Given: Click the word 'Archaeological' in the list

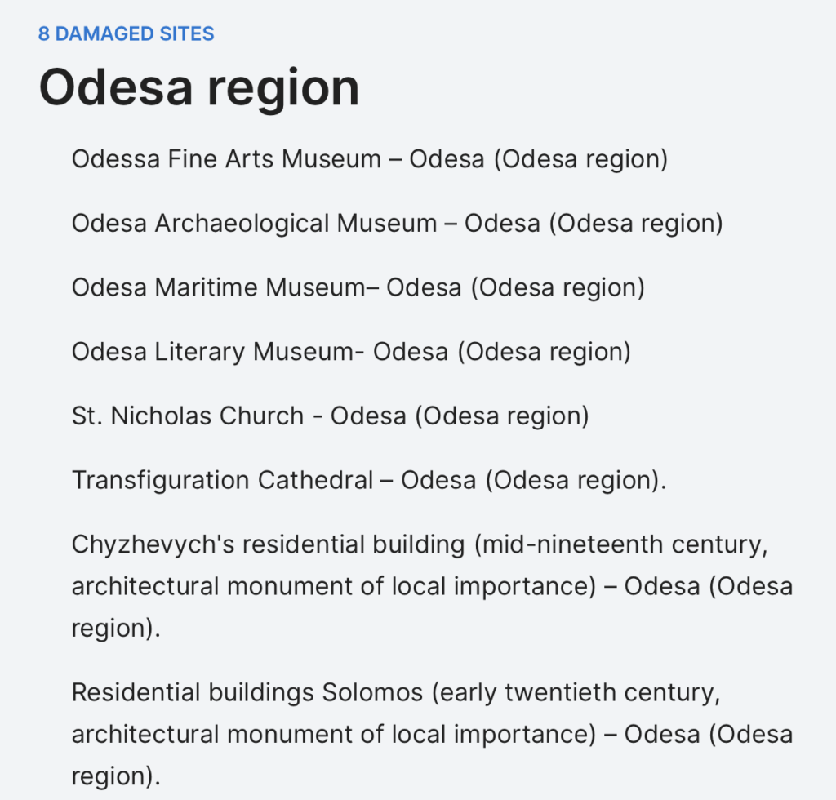Looking at the screenshot, I should tap(242, 223).
